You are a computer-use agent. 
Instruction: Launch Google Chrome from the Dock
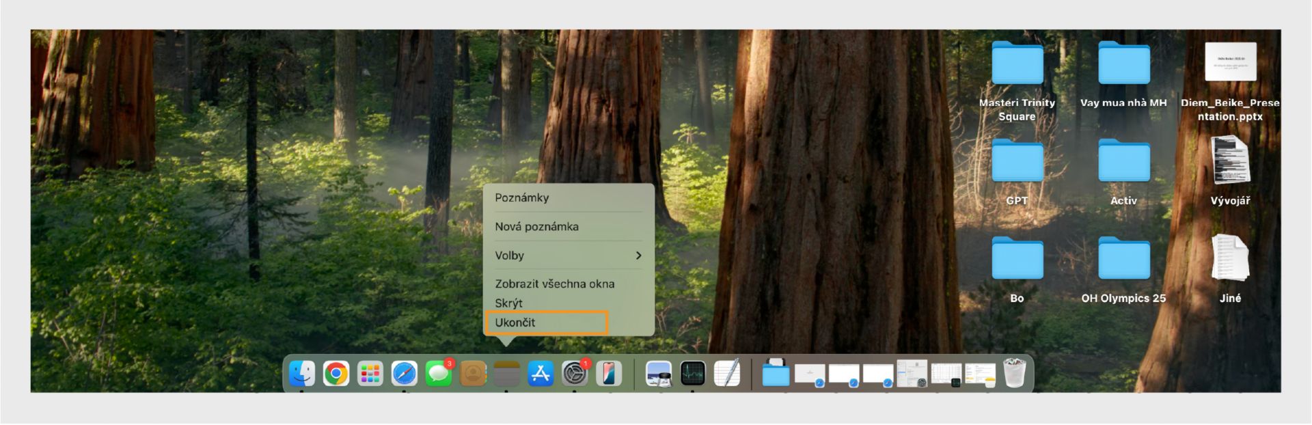tap(336, 374)
